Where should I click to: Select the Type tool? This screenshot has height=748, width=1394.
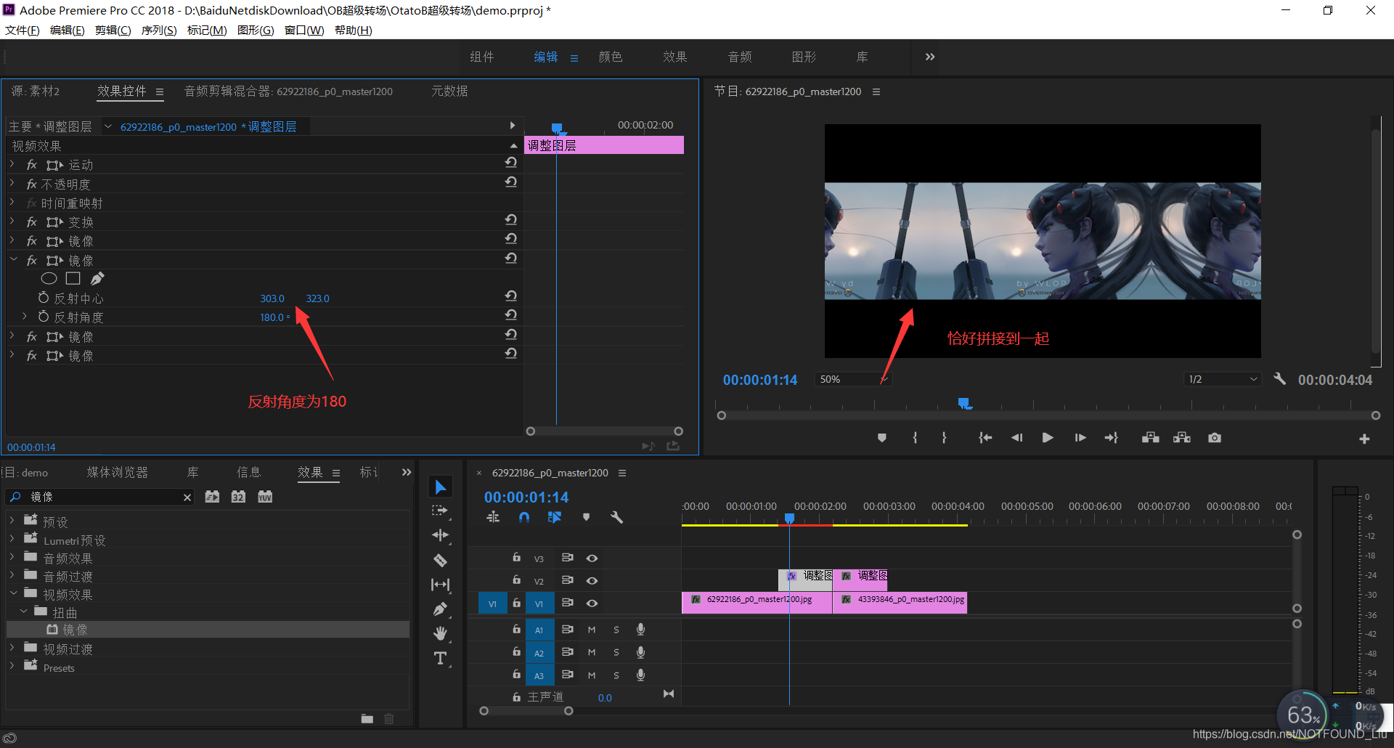point(441,659)
